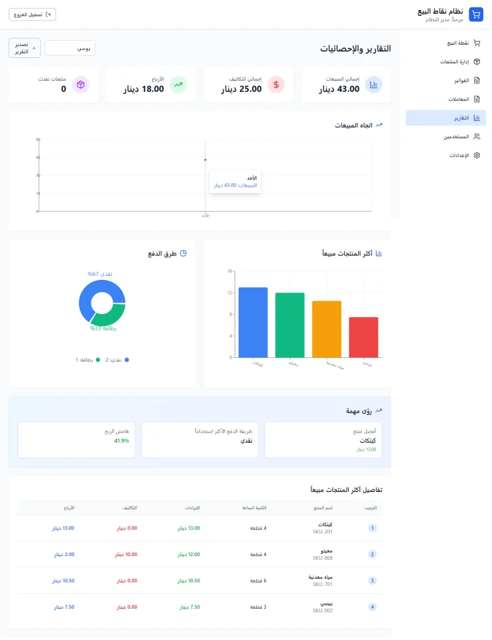The height and width of the screenshot is (640, 492).
Task: Click the تسجيل الخروج button
Action: click(32, 15)
